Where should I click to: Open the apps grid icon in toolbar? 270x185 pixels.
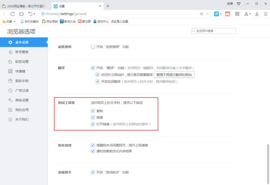point(237,14)
